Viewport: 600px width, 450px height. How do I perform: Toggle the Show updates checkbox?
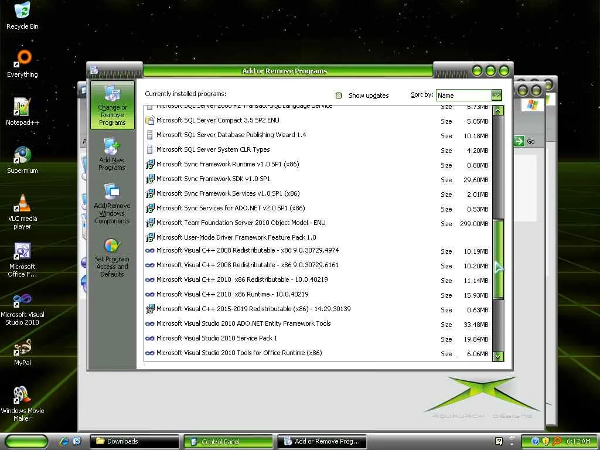[x=339, y=96]
